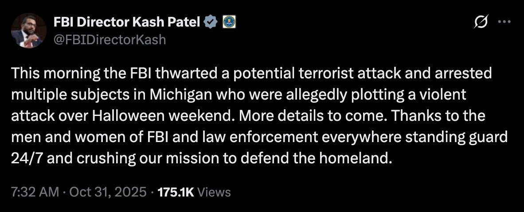Click the 175.1K view count number
The height and width of the screenshot is (212, 524).
point(176,192)
